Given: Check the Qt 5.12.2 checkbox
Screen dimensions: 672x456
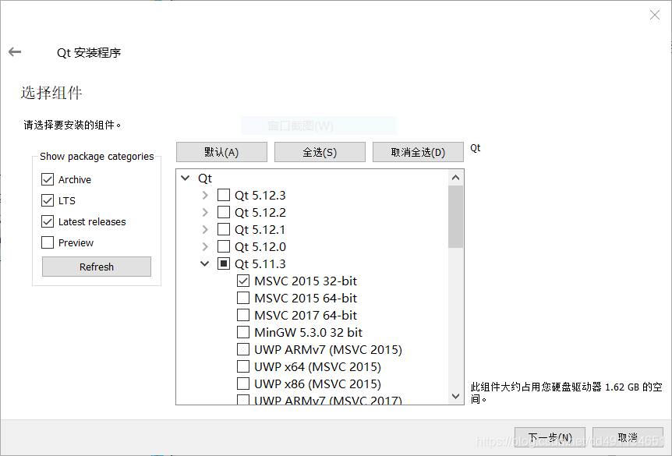Looking at the screenshot, I should click(224, 212).
